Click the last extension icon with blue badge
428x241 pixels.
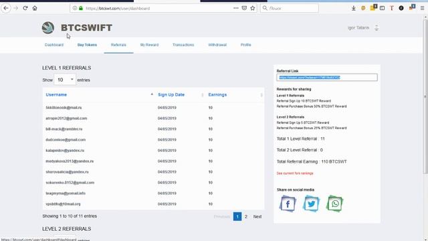coord(412,7)
